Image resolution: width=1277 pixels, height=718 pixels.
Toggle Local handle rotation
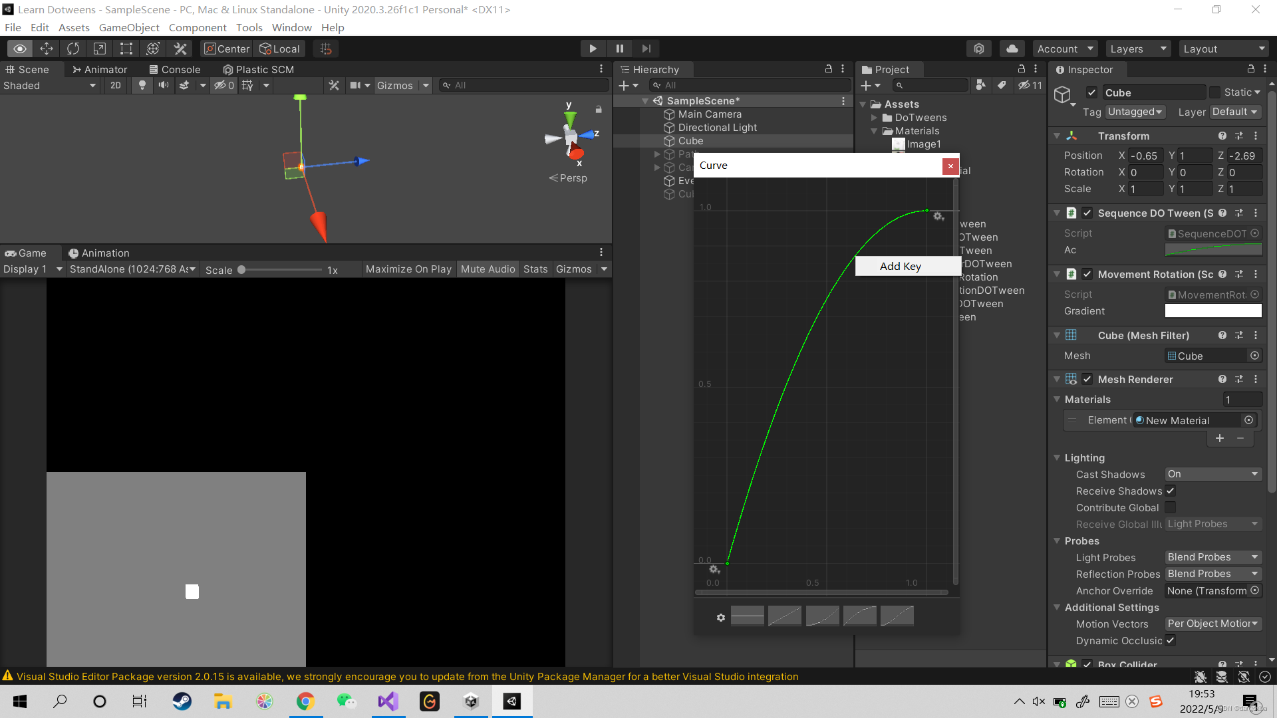tap(279, 49)
